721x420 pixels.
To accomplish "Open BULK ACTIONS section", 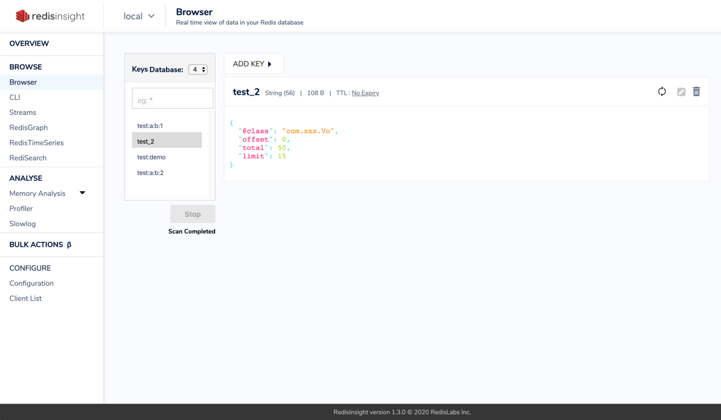I will [40, 245].
